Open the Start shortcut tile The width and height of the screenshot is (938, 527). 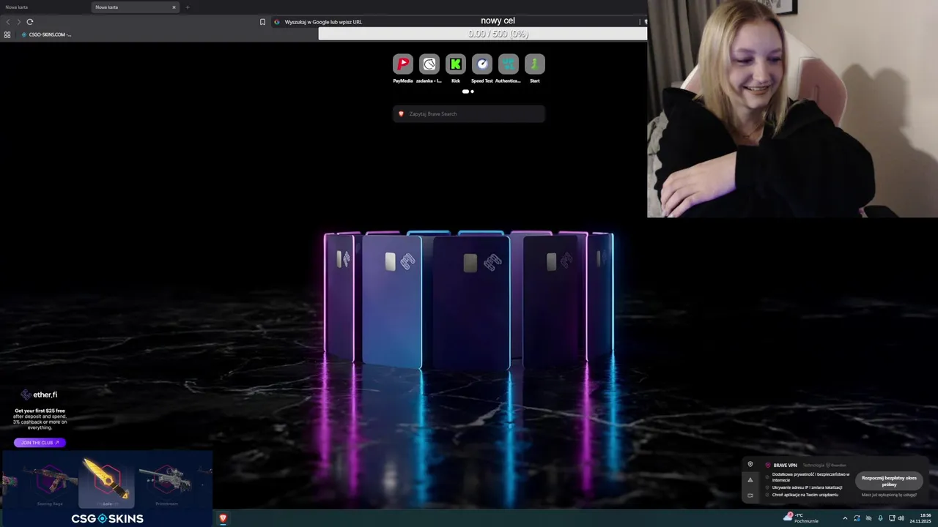[534, 64]
